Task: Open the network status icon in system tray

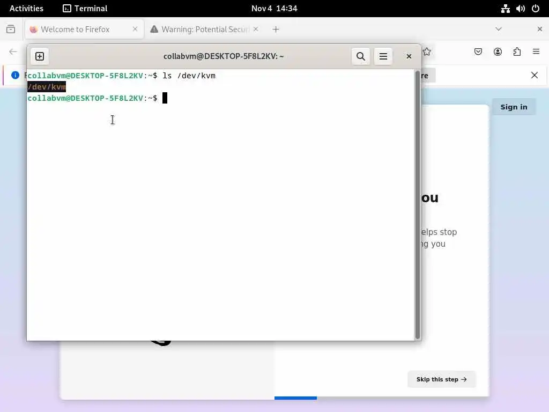Action: click(505, 9)
